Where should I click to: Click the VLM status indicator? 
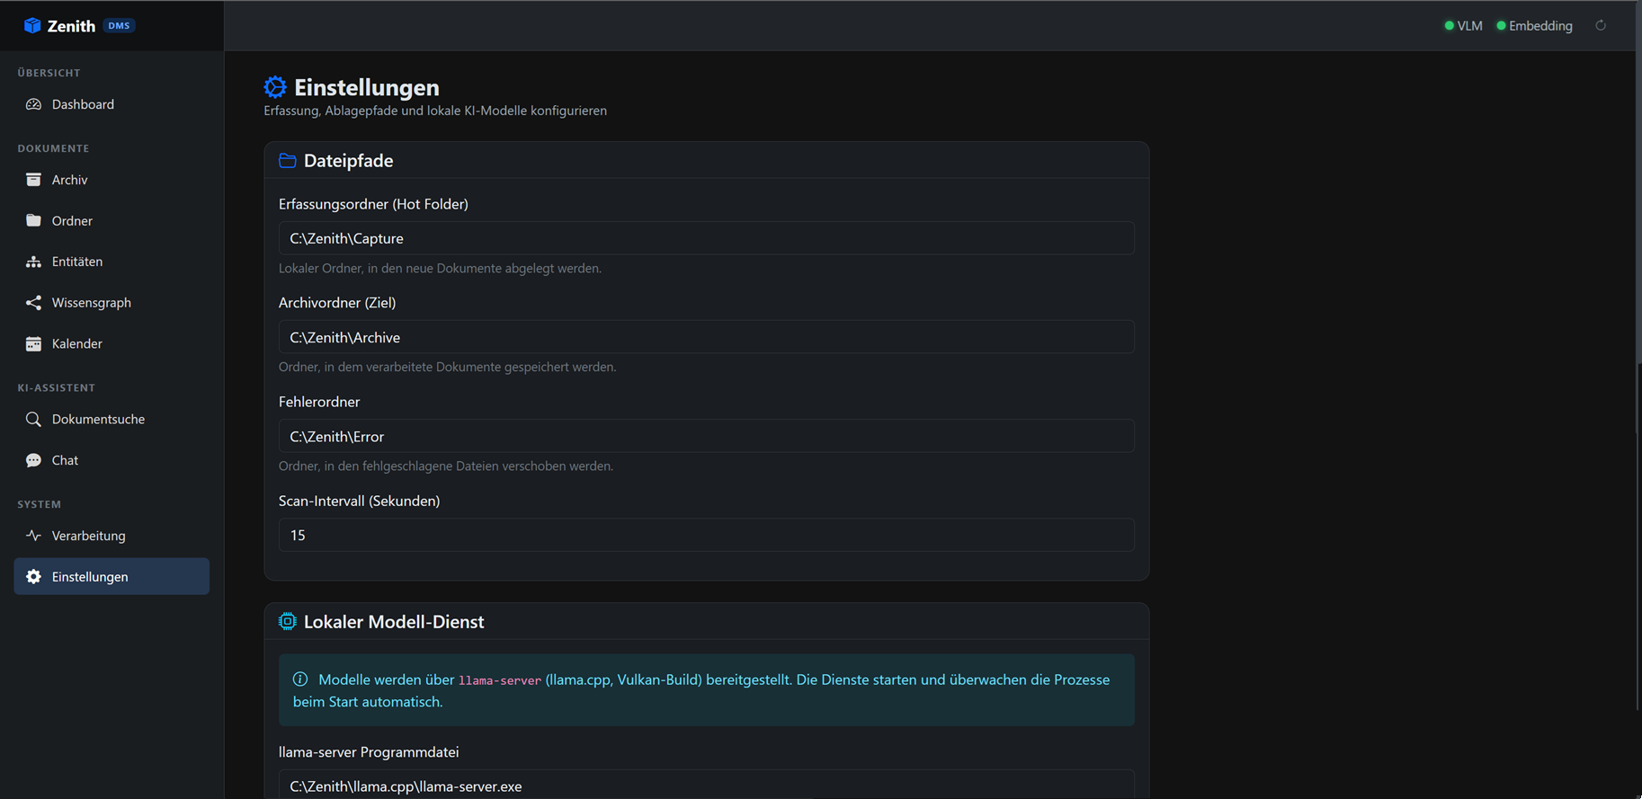coord(1463,25)
